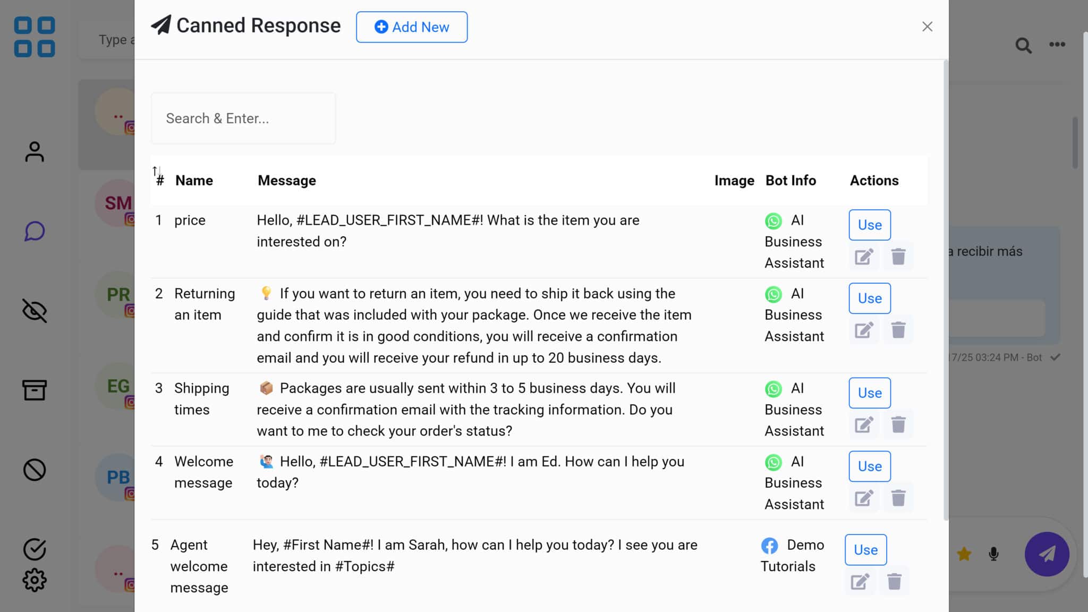Use the price canned response
The width and height of the screenshot is (1088, 612).
[869, 225]
